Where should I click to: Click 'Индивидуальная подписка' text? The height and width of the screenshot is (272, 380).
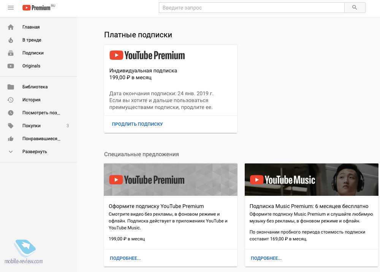click(143, 71)
